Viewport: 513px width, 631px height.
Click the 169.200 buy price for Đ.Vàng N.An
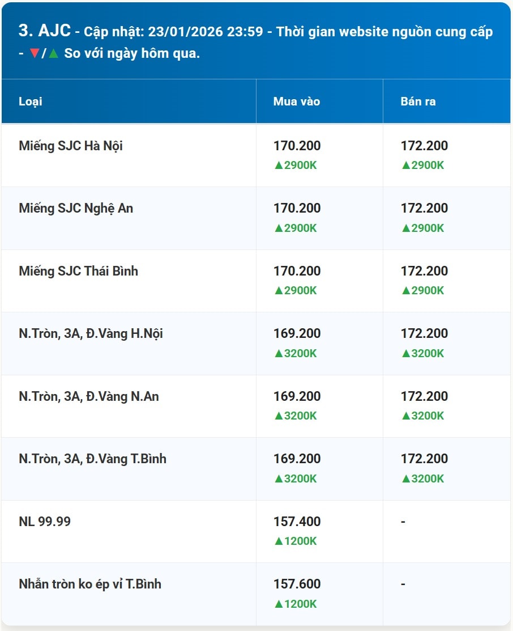pos(297,396)
